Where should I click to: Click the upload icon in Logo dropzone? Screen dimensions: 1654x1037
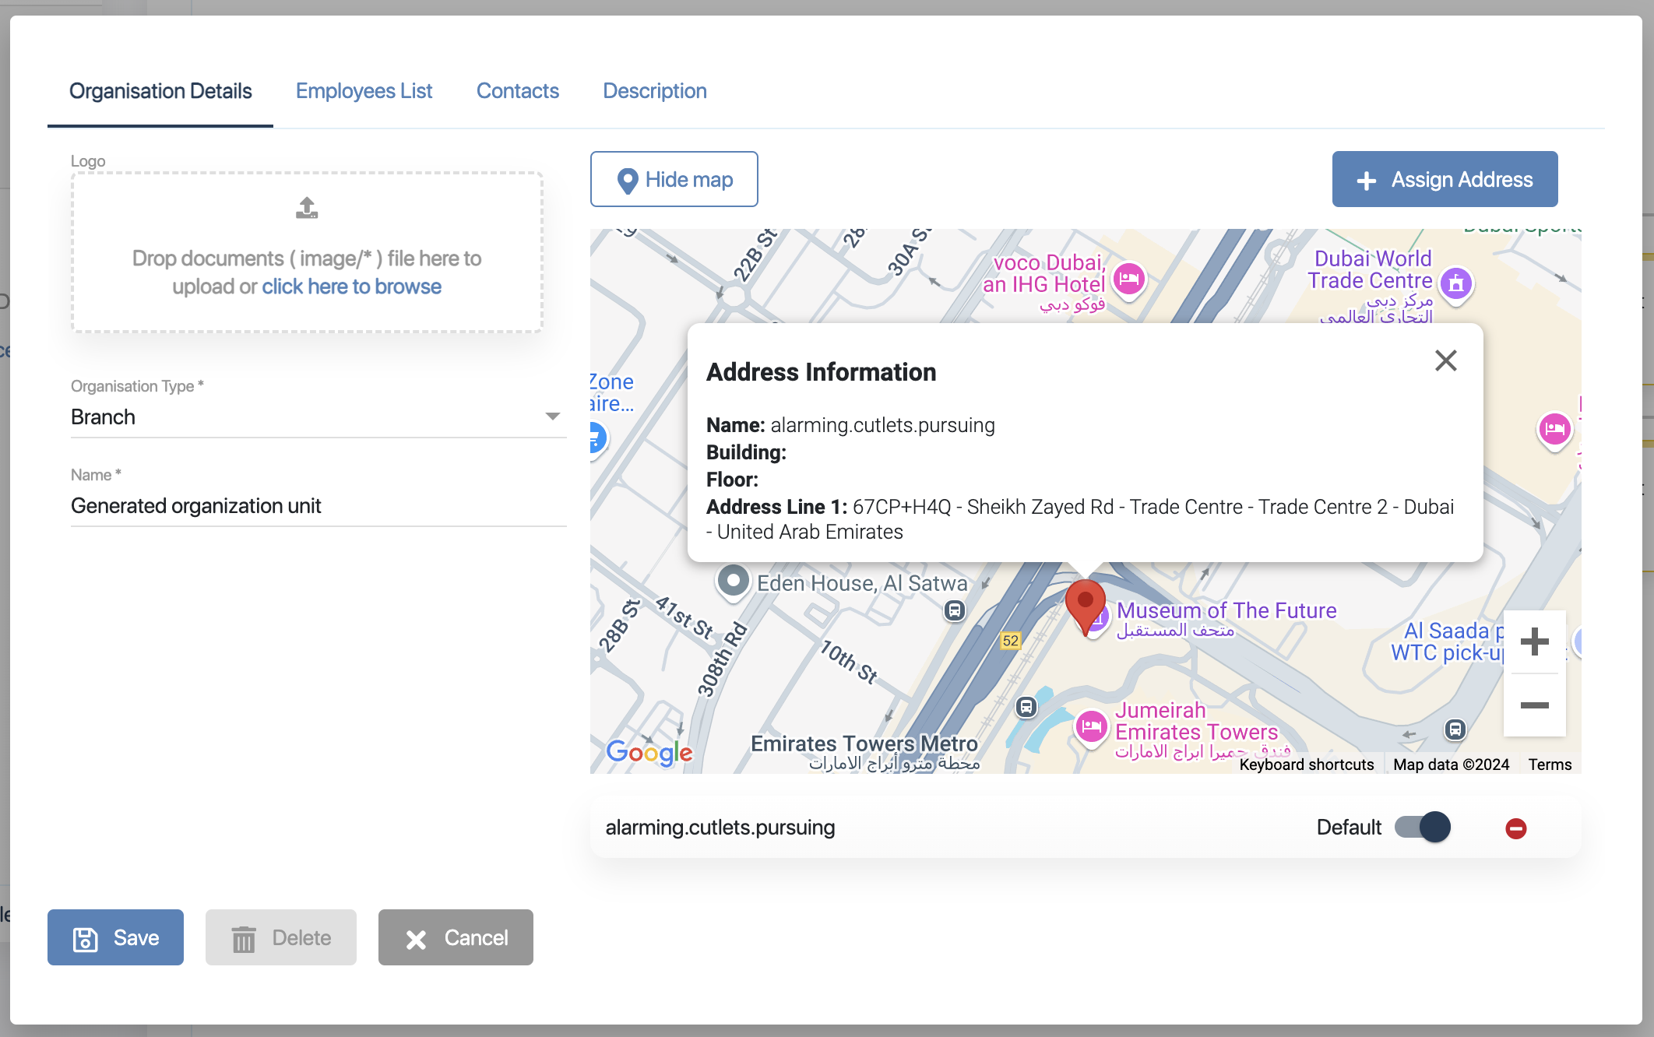[307, 208]
